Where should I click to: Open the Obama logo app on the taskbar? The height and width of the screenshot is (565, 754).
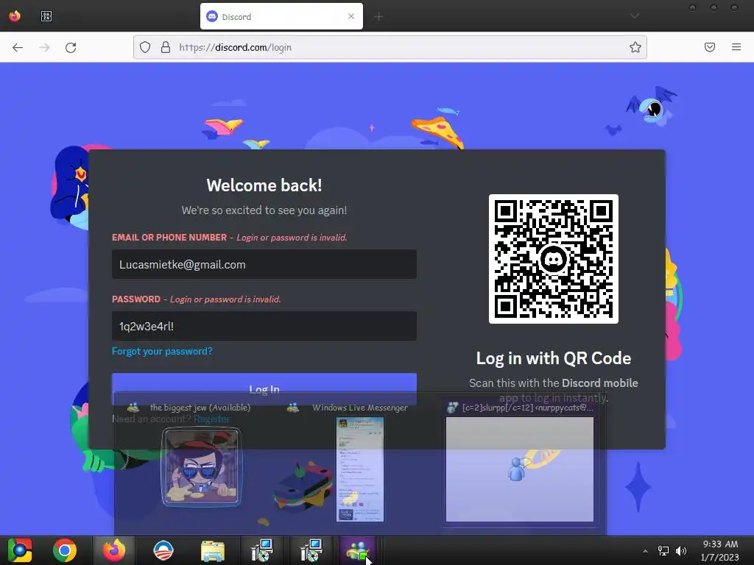point(163,550)
